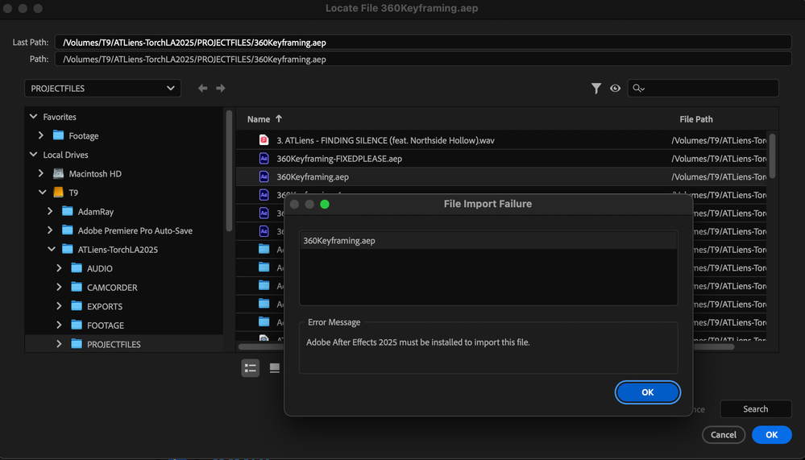Image resolution: width=805 pixels, height=460 pixels.
Task: Click Cancel in Locate File window
Action: pos(724,435)
